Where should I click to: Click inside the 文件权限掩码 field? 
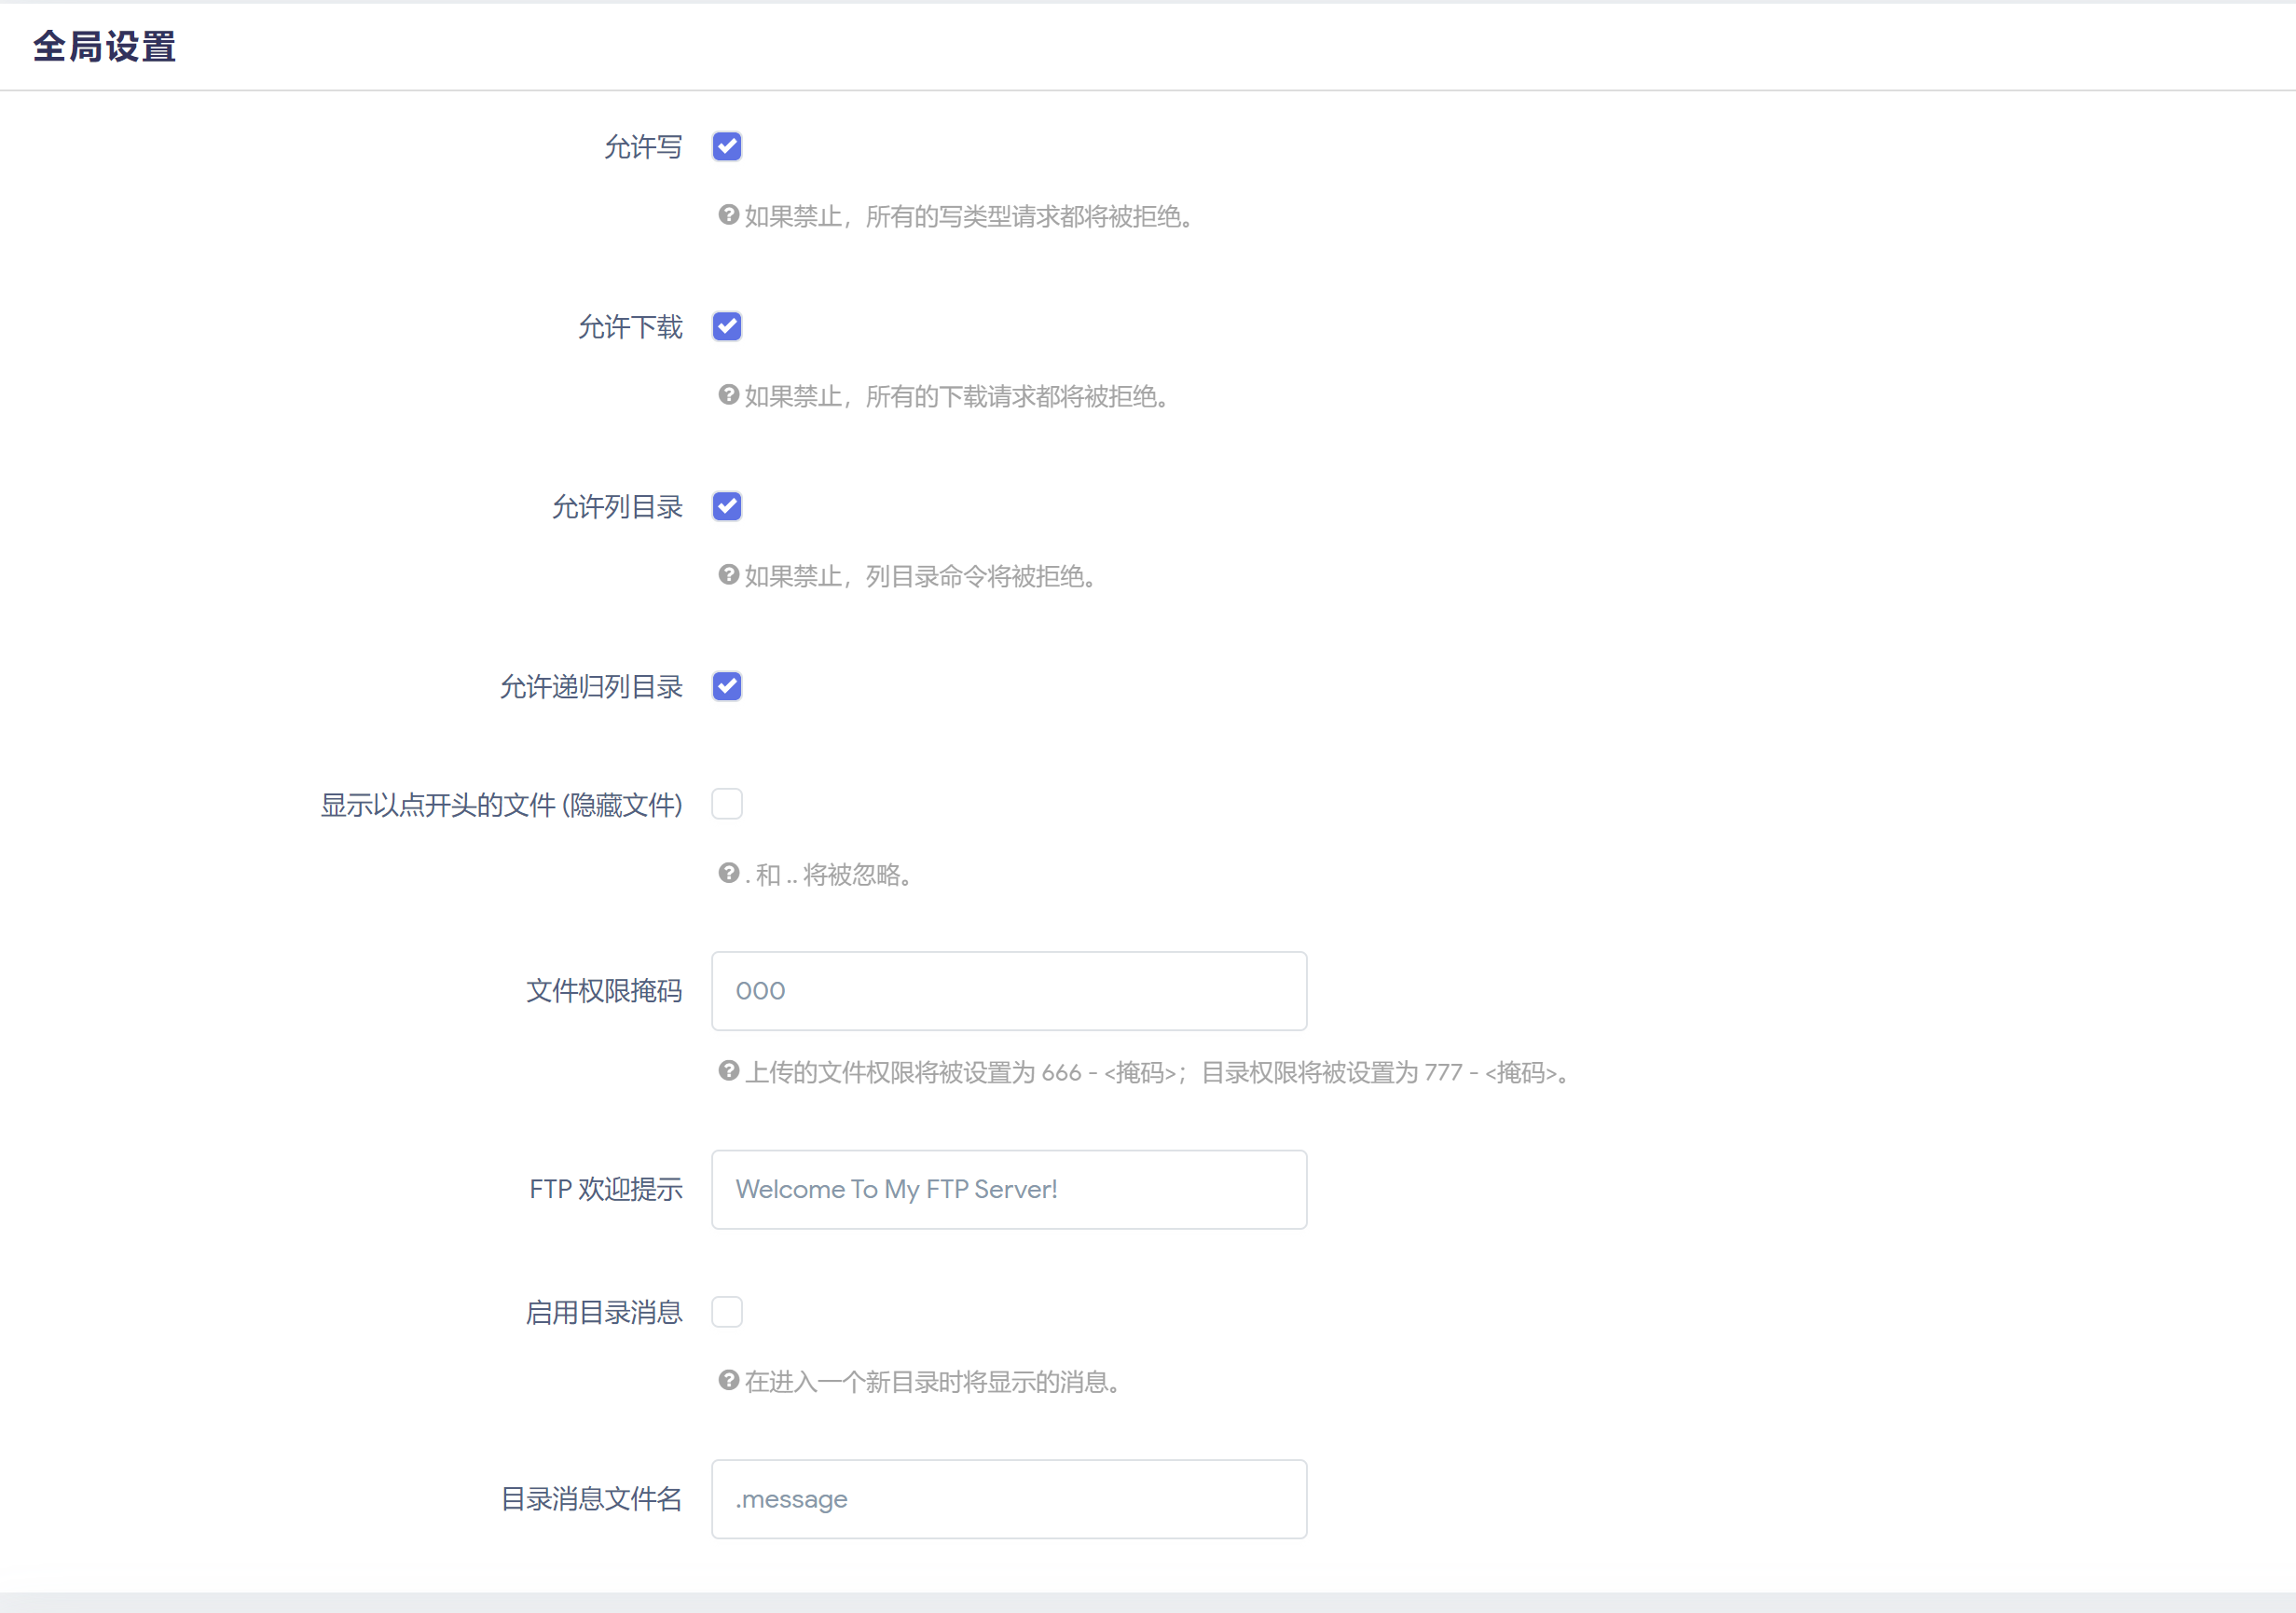1008,991
